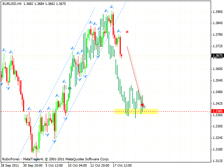Screen dimensions: 224x168
Task: Click the red arrowhead at forecast target
Action: tap(142, 105)
